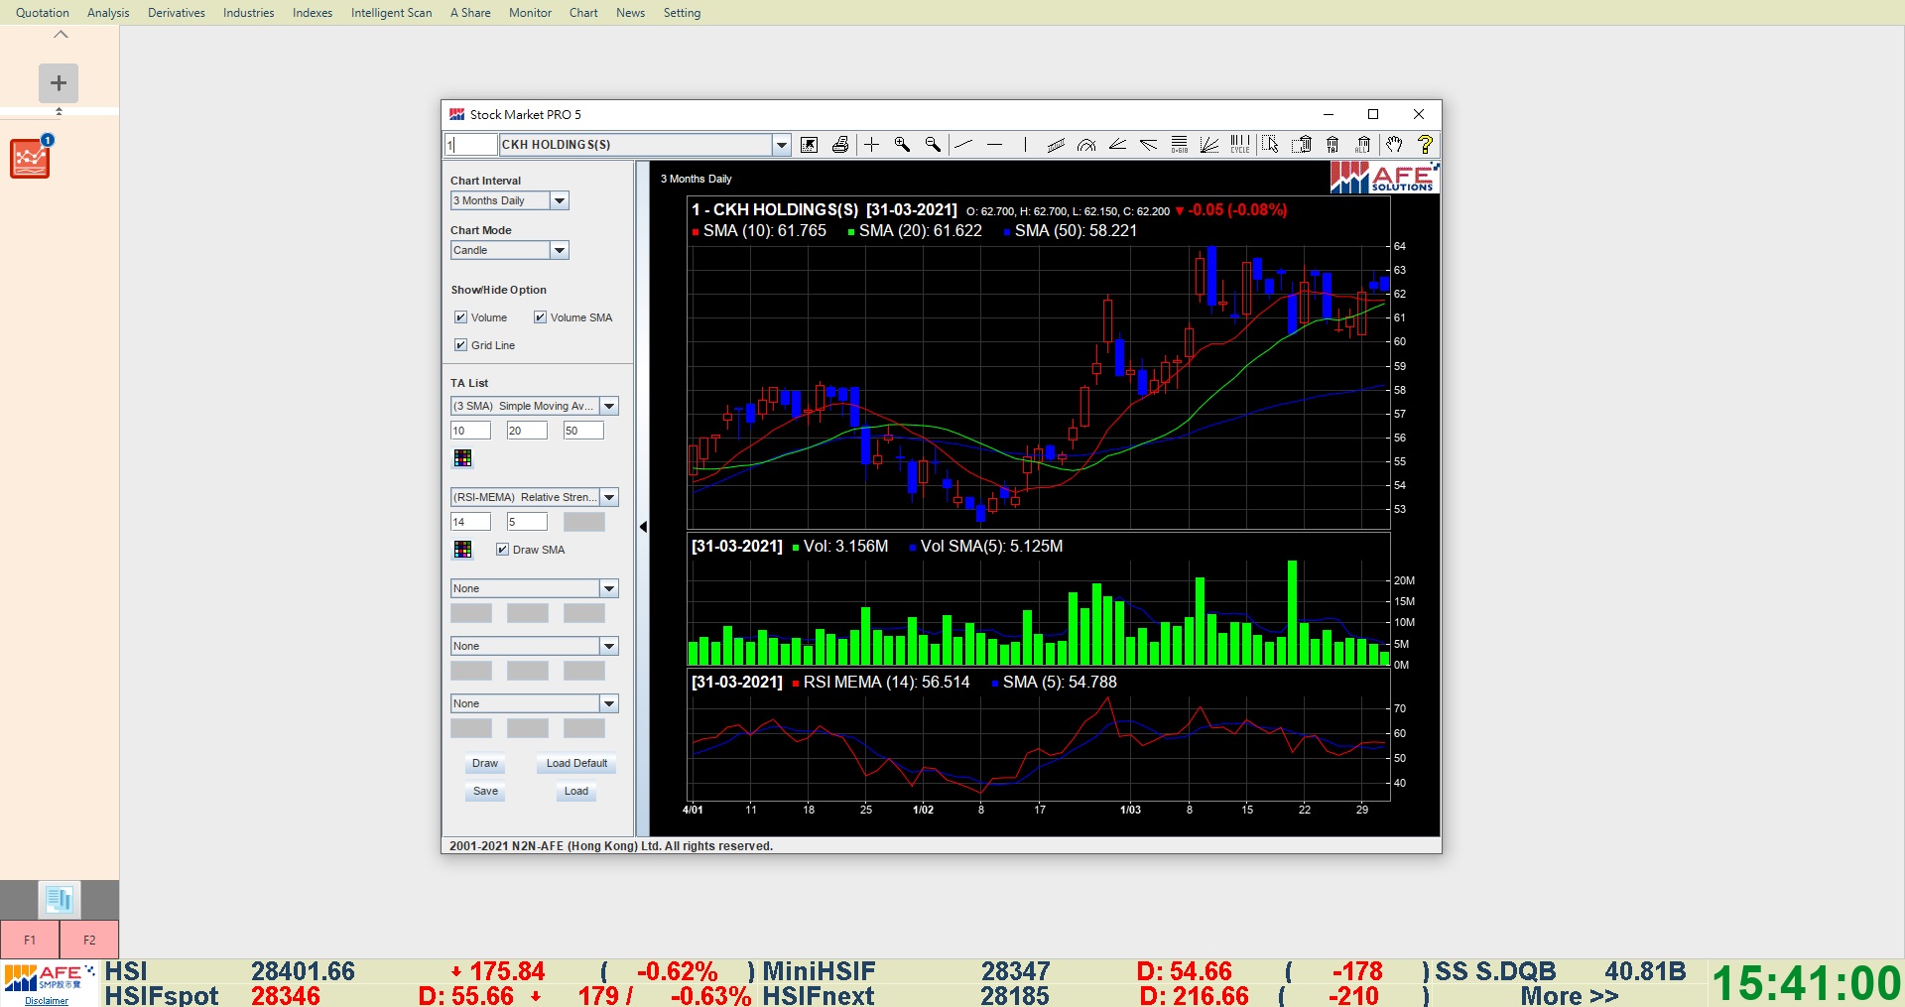Viewport: 1905px width, 1007px height.
Task: Open the Intelligent Scan menu
Action: (x=391, y=13)
